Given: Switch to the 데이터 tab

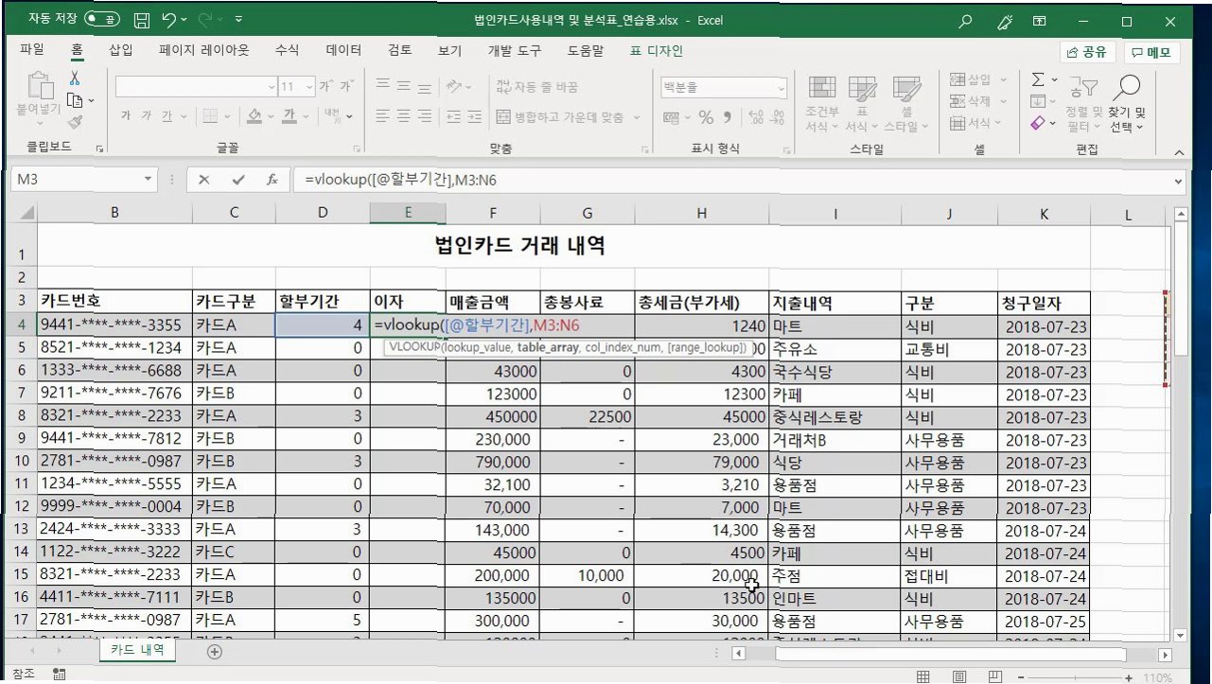Looking at the screenshot, I should coord(343,50).
